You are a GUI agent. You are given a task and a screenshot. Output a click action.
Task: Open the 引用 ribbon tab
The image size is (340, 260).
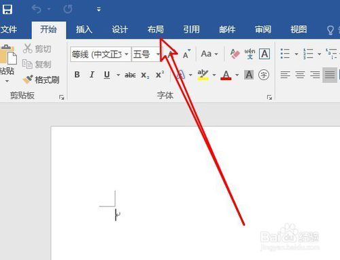[192, 29]
